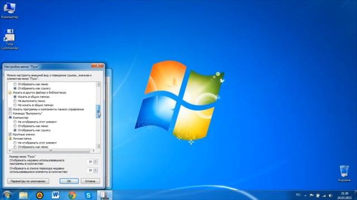
Task: Open the Windows Start orb
Action: pos(7,195)
